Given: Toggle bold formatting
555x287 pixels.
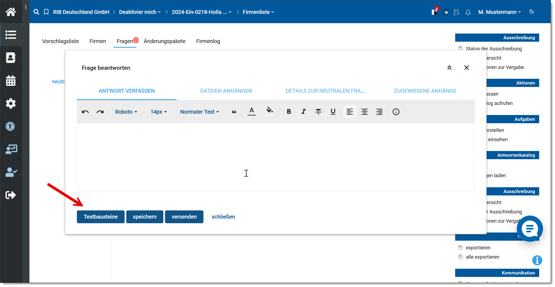Looking at the screenshot, I should 289,112.
